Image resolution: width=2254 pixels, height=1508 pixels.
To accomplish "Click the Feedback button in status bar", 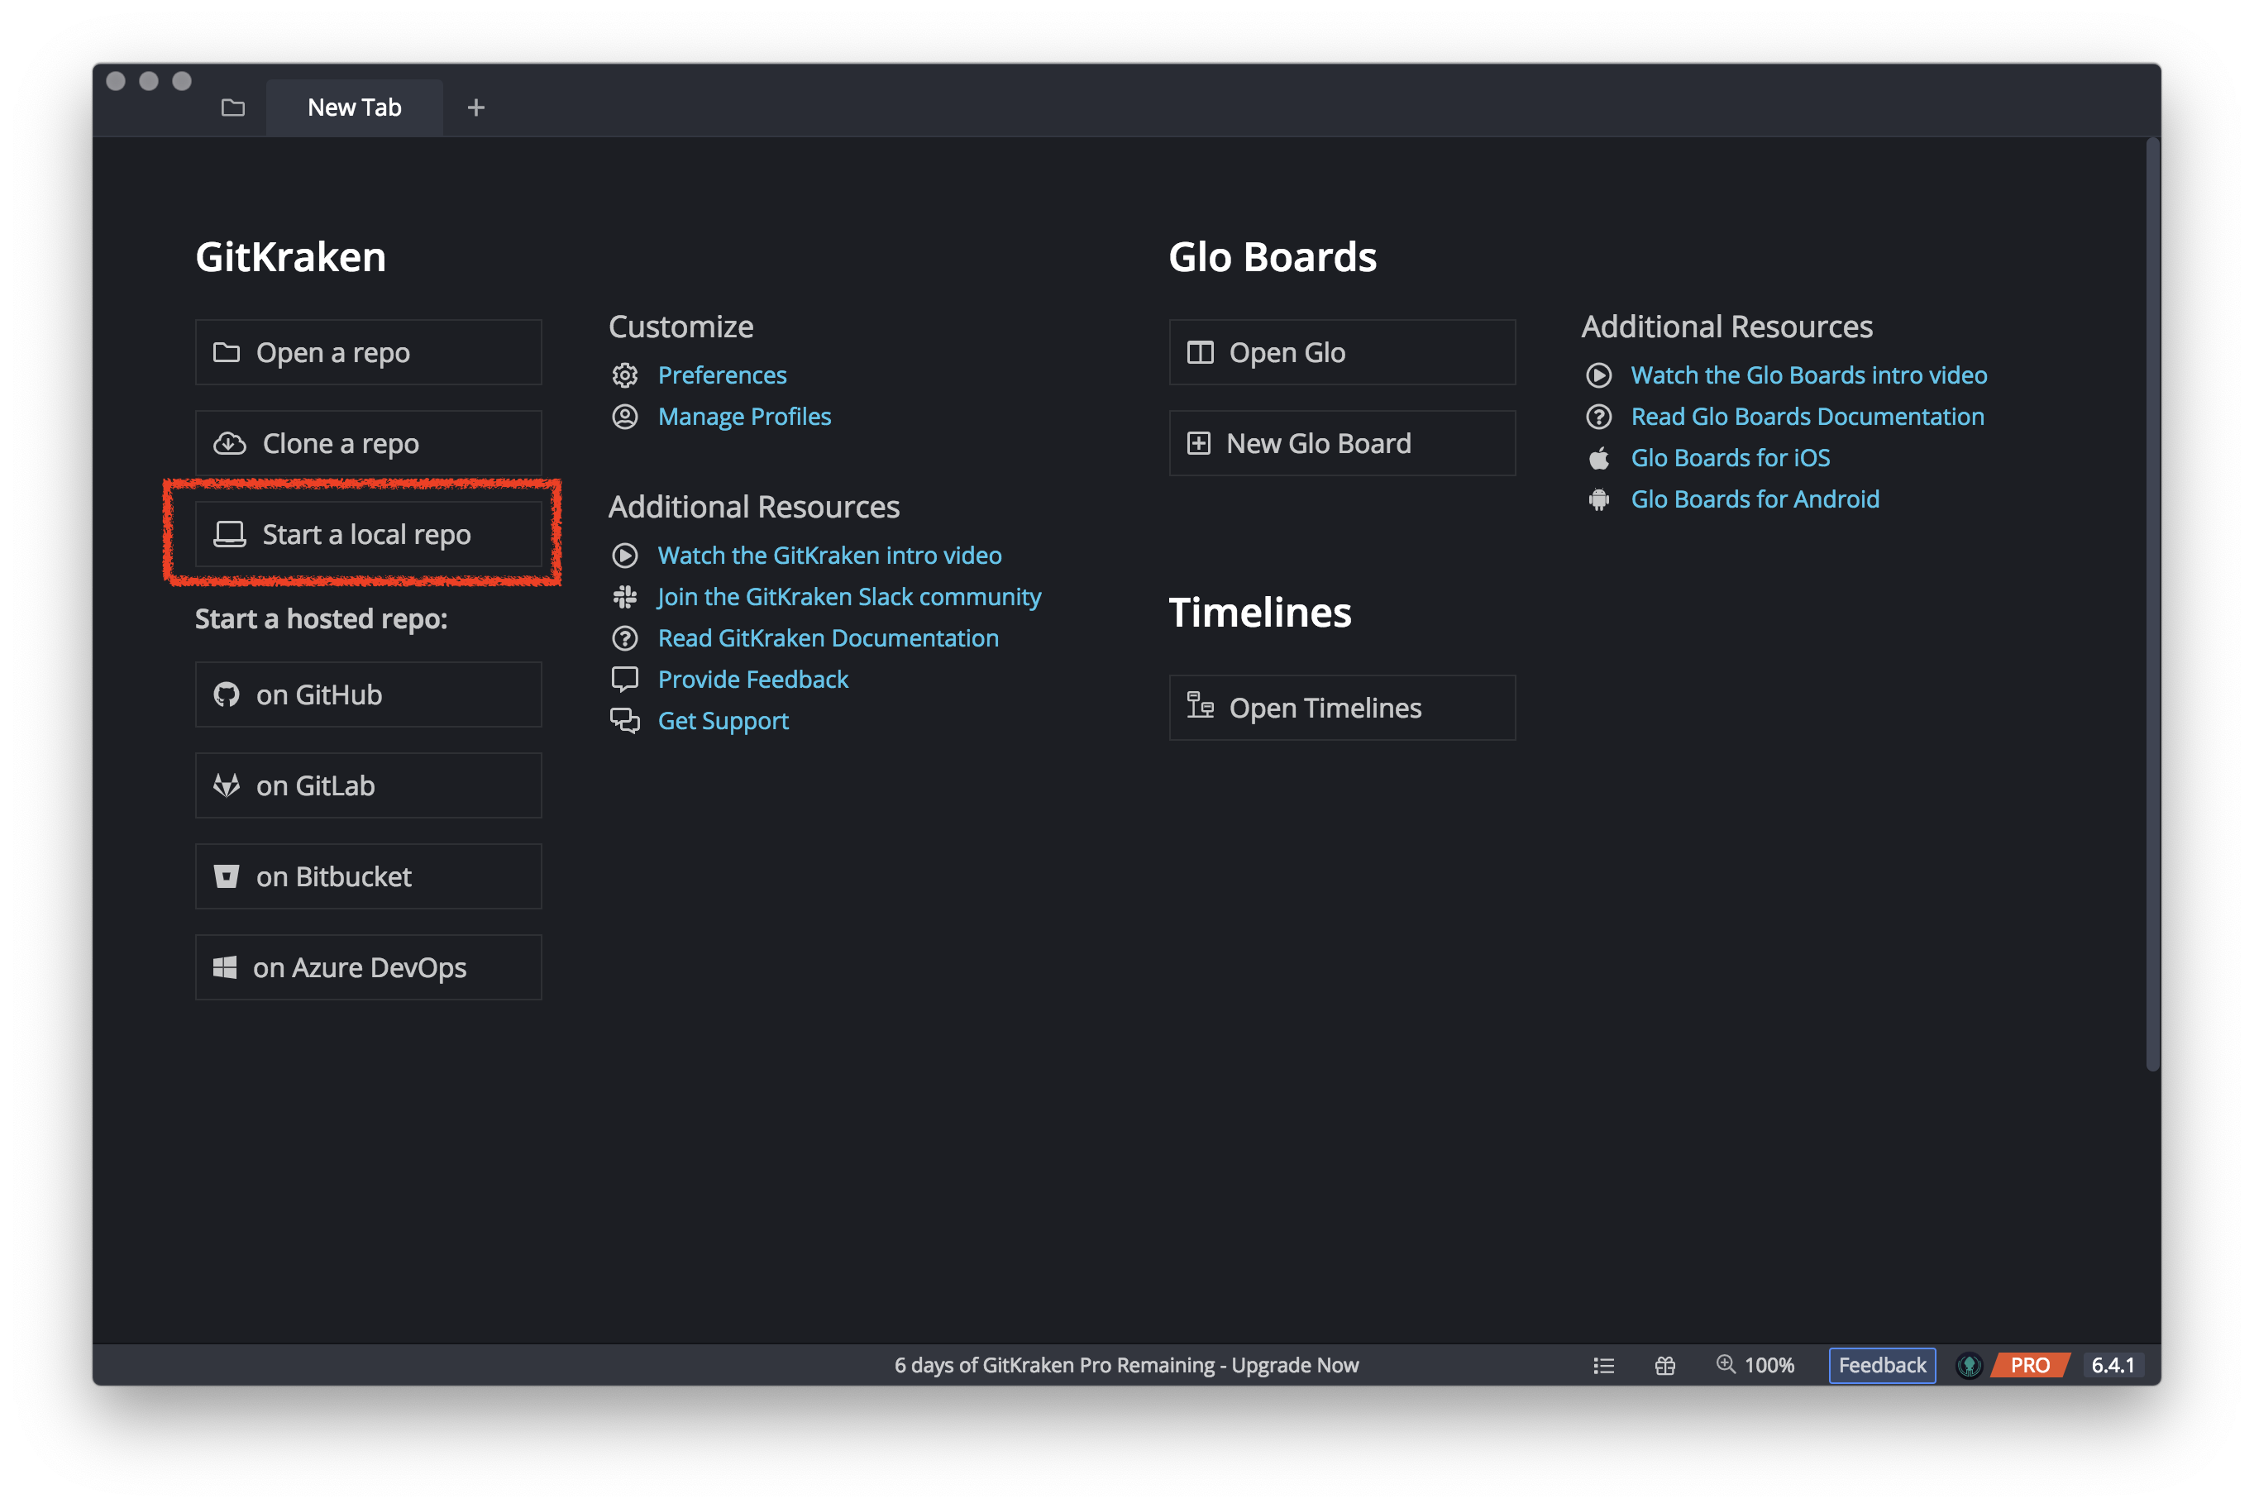I will 1881,1365.
